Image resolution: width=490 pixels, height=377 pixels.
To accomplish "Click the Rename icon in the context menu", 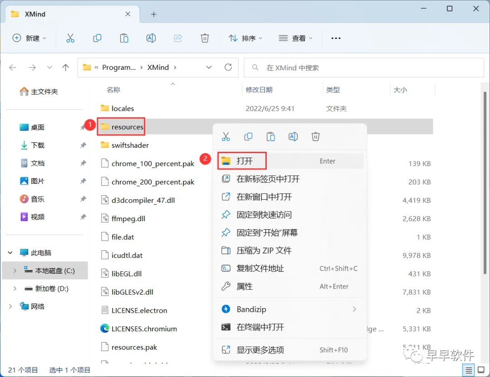I will pyautogui.click(x=293, y=136).
